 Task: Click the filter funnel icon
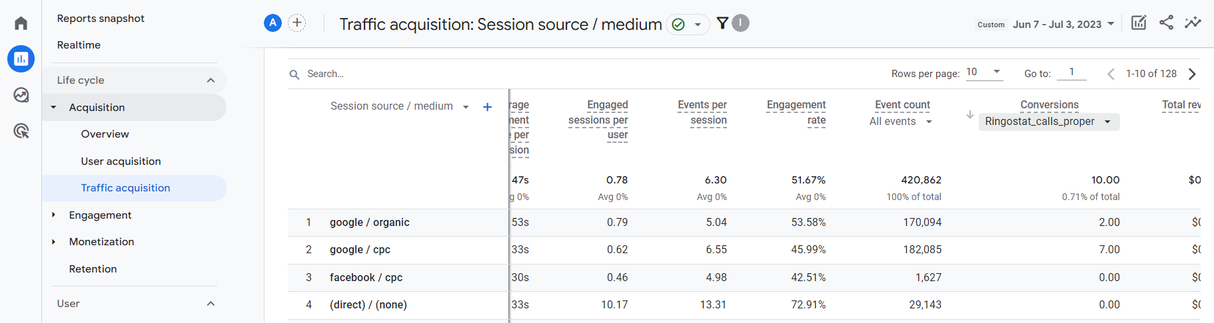point(722,24)
